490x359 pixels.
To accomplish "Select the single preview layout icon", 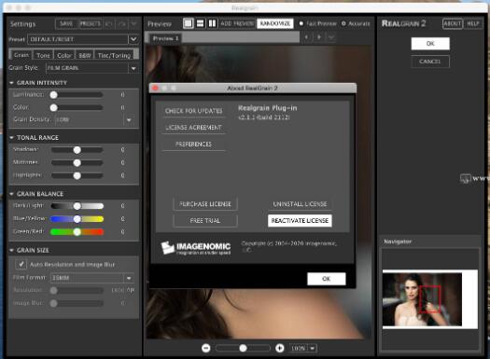I will coord(189,23).
